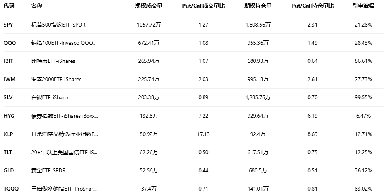Click 比特币ETF-iShares name
The image size is (384, 195).
tap(53, 61)
